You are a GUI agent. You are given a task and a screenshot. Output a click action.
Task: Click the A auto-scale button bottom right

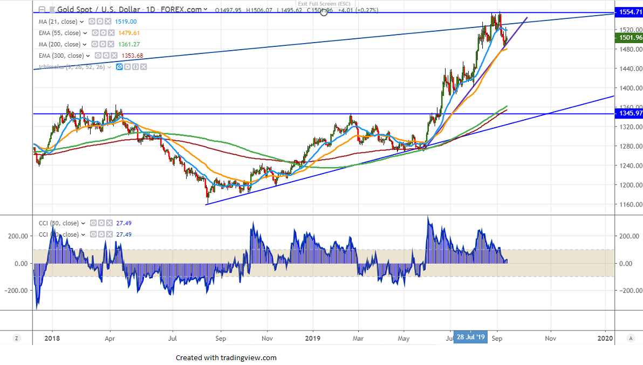click(x=630, y=338)
